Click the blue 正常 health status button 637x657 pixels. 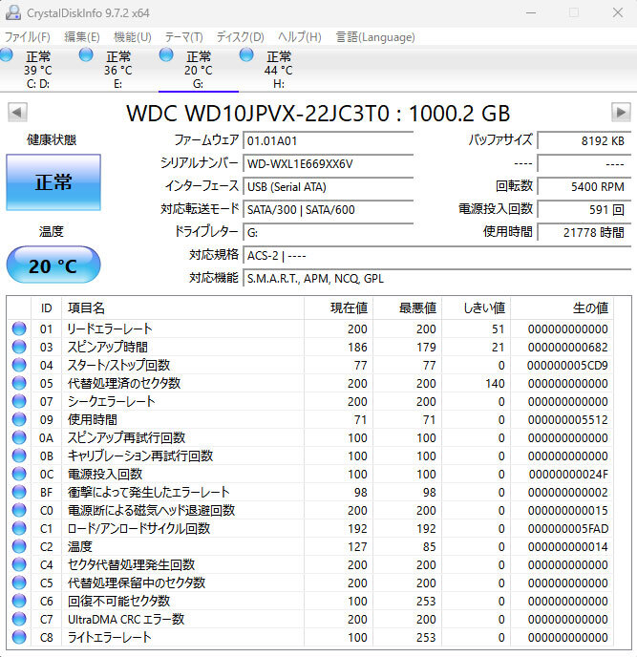[x=53, y=182]
